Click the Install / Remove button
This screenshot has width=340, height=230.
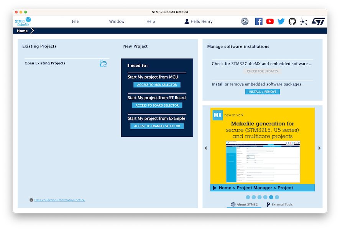(x=262, y=92)
